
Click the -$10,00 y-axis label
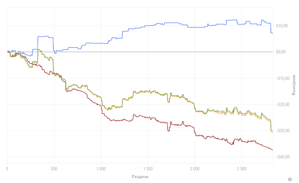tap(282, 78)
